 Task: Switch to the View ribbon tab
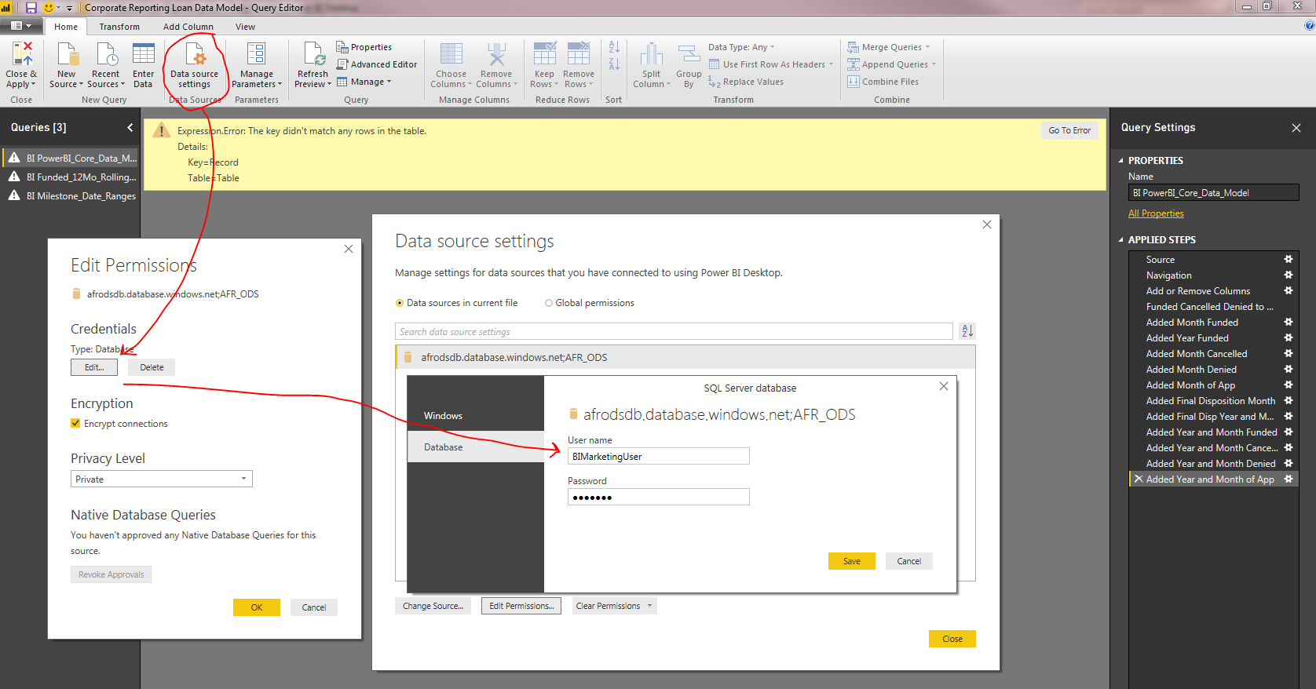click(245, 27)
